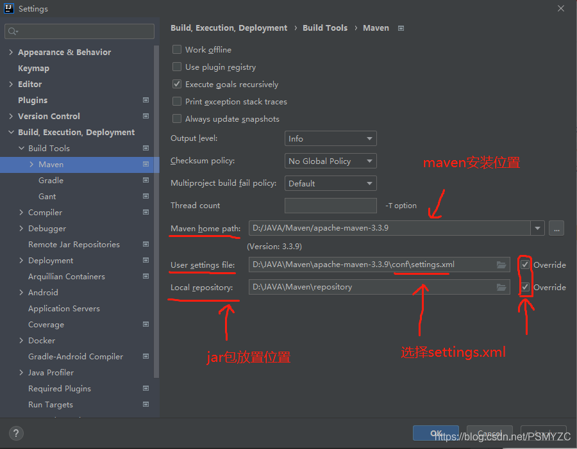The width and height of the screenshot is (577, 449).
Task: Click the project-level icon next to Gradle-Android Compiler
Action: [146, 356]
